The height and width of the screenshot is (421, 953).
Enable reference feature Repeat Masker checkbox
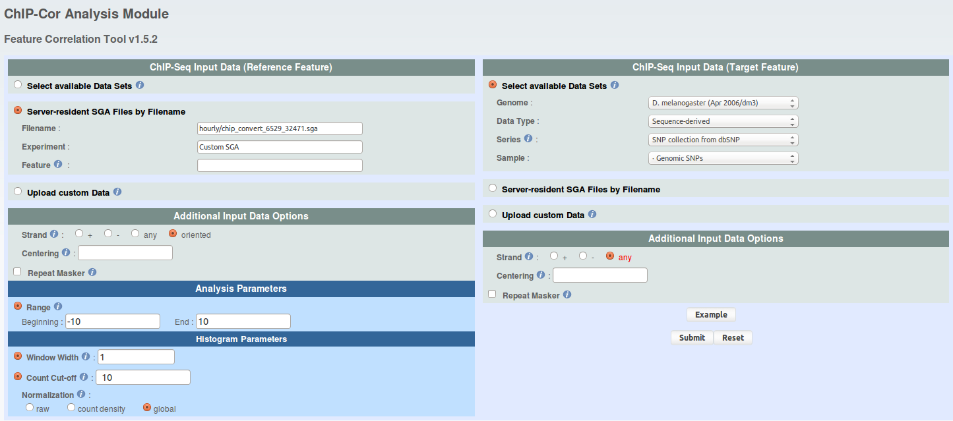(x=17, y=271)
